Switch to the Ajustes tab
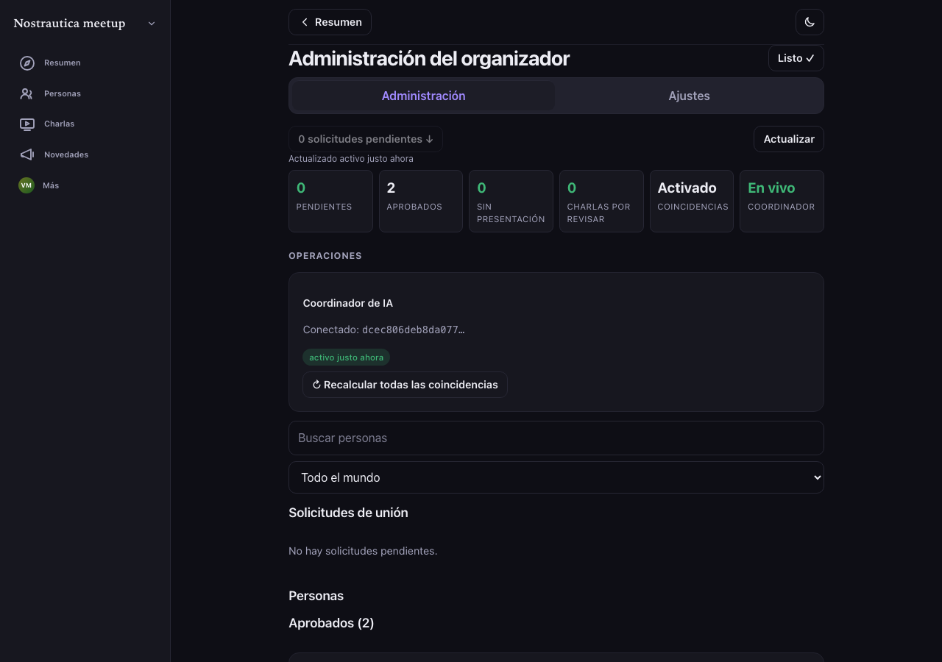The width and height of the screenshot is (942, 662). [689, 96]
